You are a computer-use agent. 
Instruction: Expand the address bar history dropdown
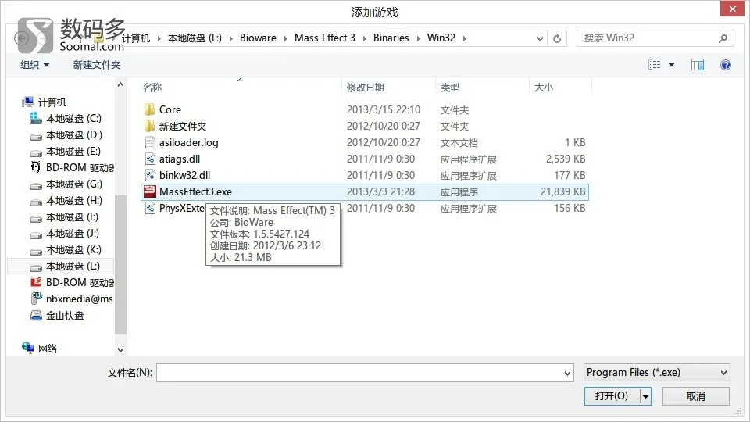(x=540, y=38)
